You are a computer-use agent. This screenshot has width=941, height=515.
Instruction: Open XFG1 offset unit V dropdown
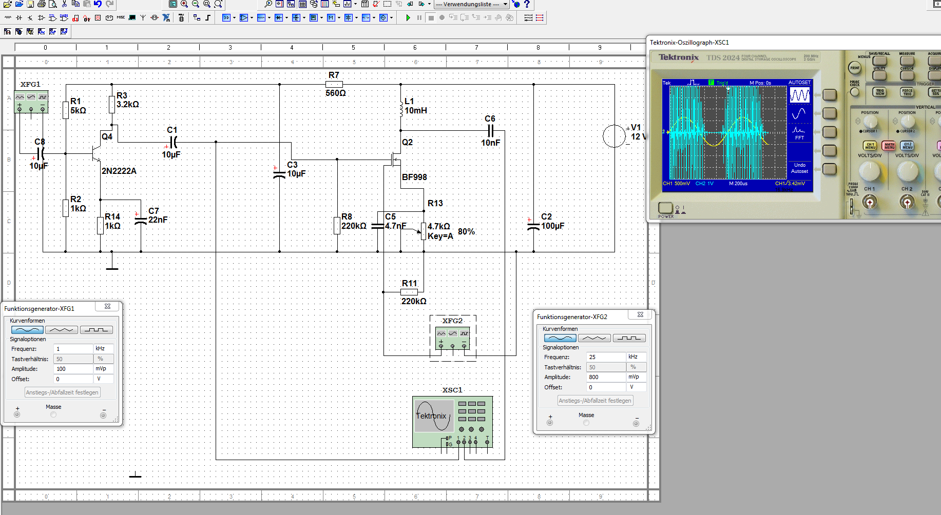(104, 379)
